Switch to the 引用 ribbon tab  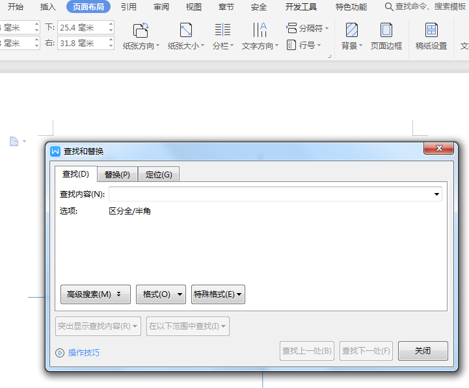coord(129,6)
